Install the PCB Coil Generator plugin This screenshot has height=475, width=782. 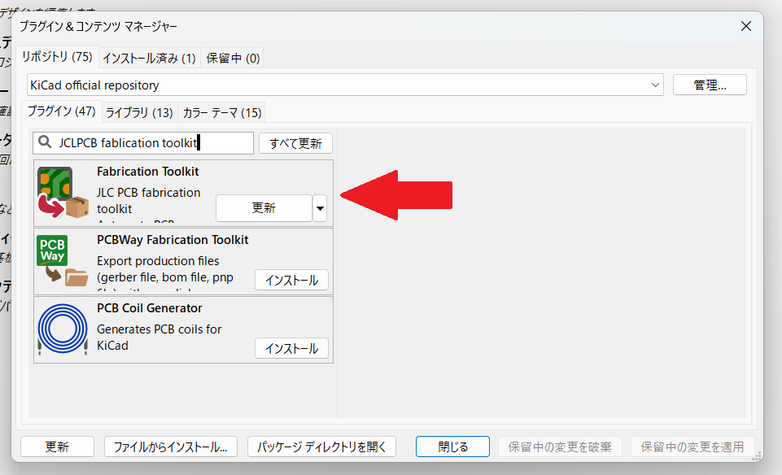292,348
